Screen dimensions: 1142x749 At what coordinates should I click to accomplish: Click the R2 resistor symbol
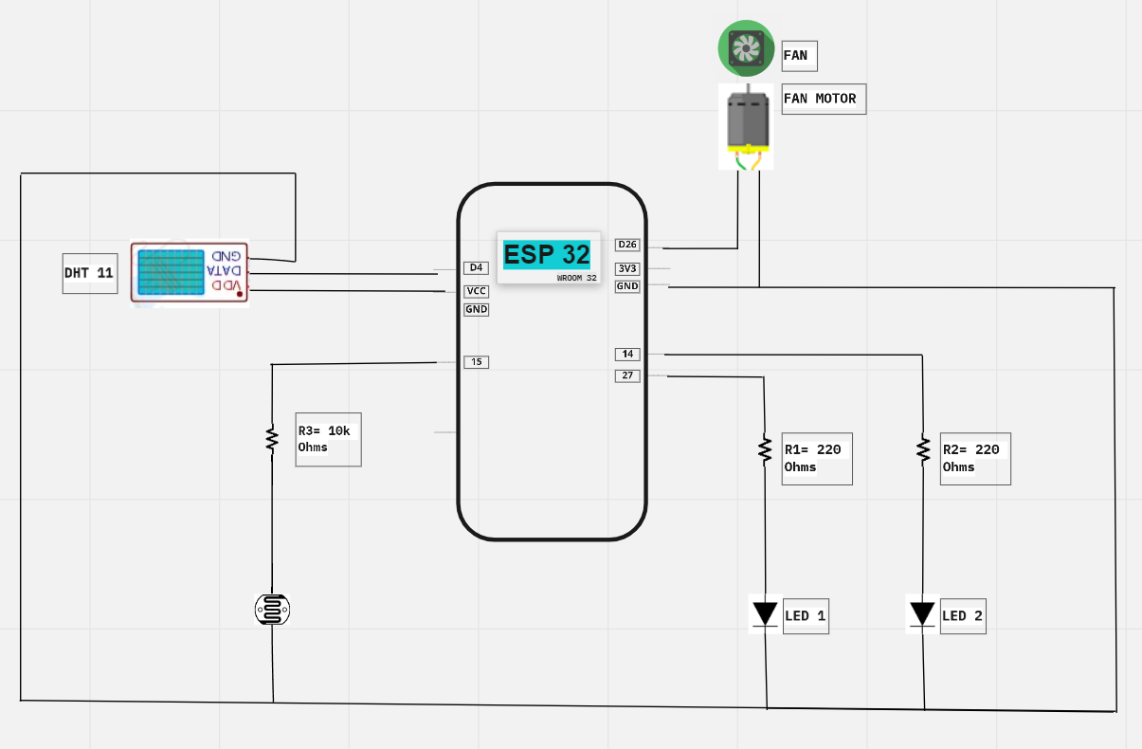tap(923, 449)
